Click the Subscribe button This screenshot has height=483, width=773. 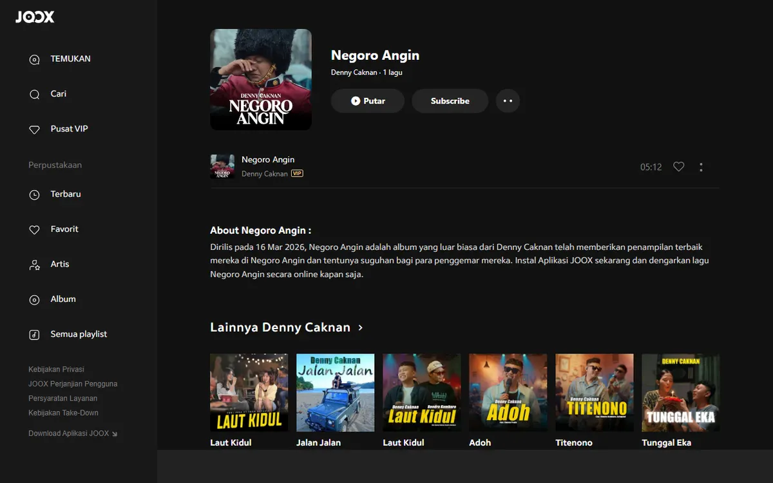point(450,101)
